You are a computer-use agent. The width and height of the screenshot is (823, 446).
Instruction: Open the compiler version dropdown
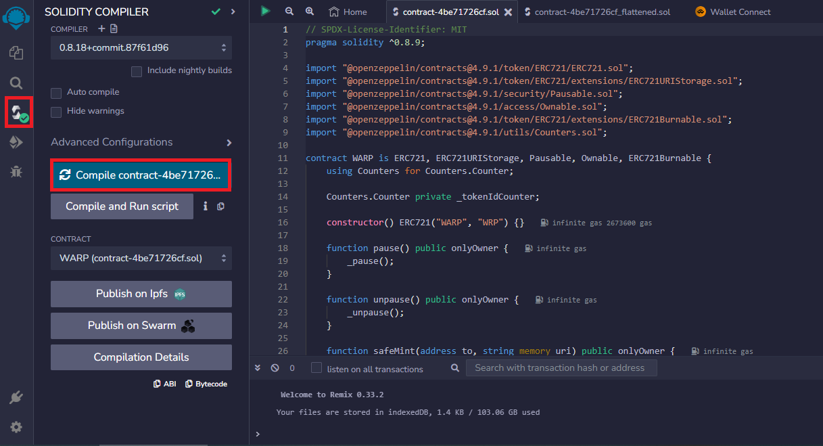click(x=141, y=48)
